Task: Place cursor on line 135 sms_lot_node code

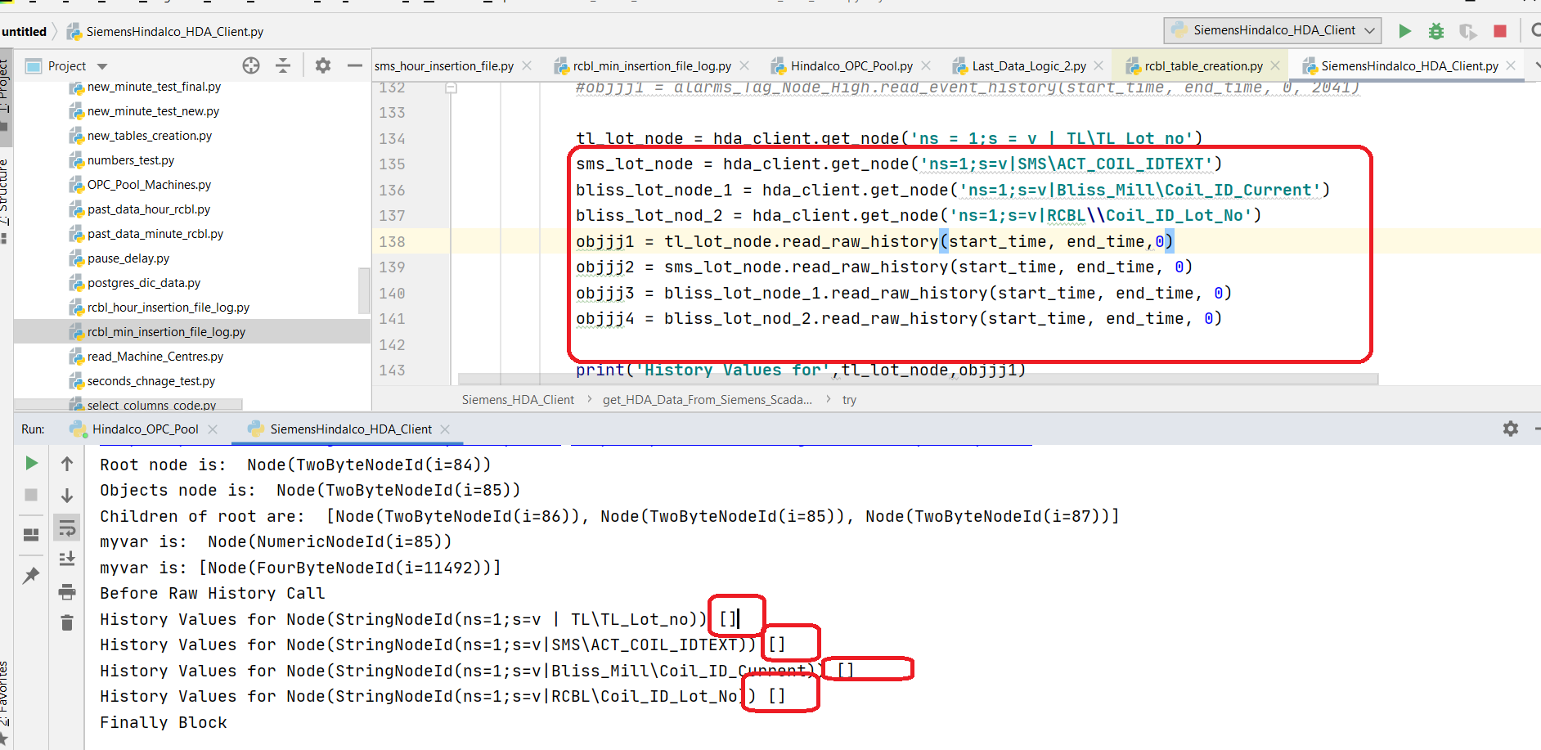Action: (898, 164)
